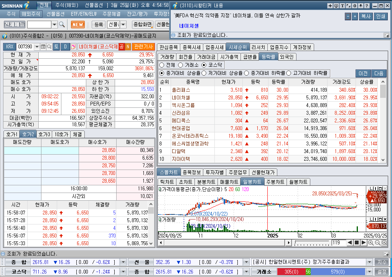The image size is (392, 277).
Task: Step chart backward with left triangle
Action: point(350,242)
